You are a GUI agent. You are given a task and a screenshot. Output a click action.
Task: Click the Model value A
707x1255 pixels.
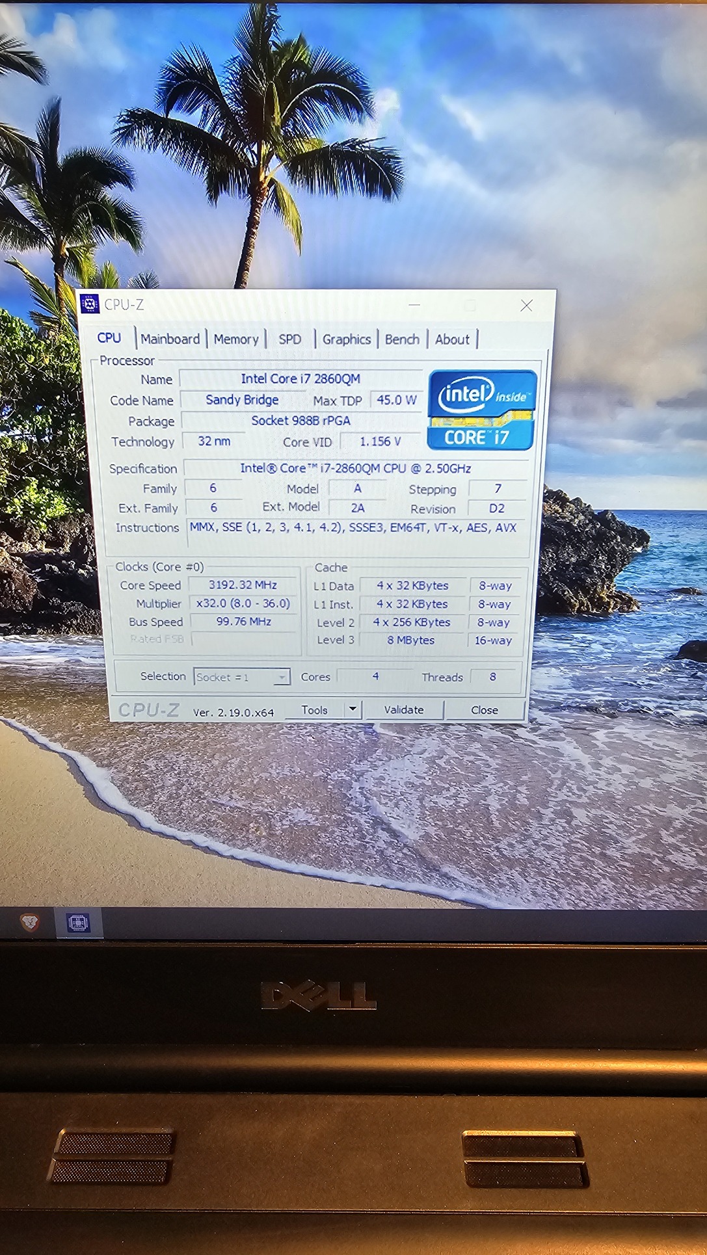[357, 488]
